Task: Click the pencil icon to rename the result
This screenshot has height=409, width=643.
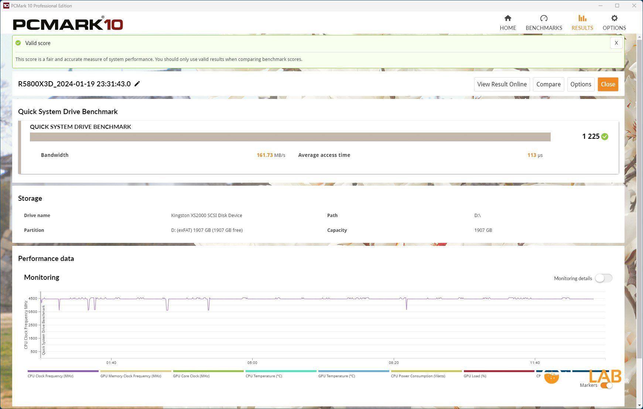Action: (137, 84)
